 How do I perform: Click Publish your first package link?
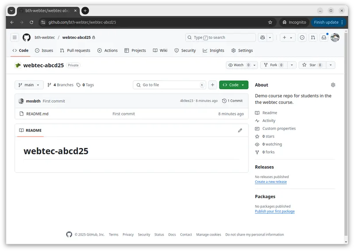coord(275,211)
